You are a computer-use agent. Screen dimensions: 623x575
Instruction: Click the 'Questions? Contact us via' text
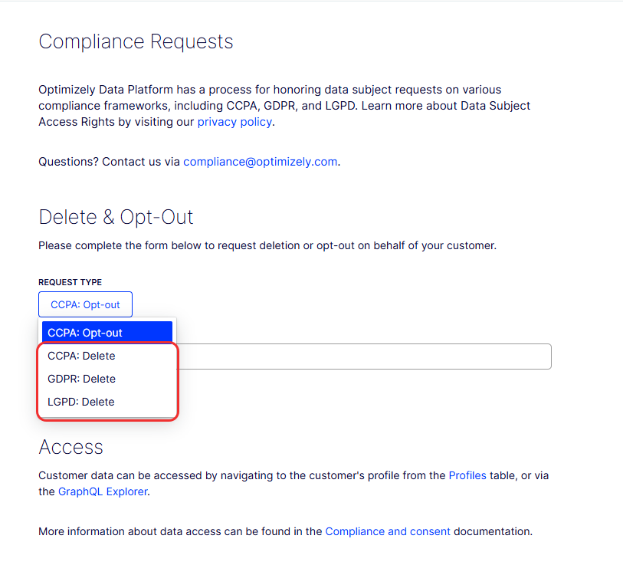point(109,162)
